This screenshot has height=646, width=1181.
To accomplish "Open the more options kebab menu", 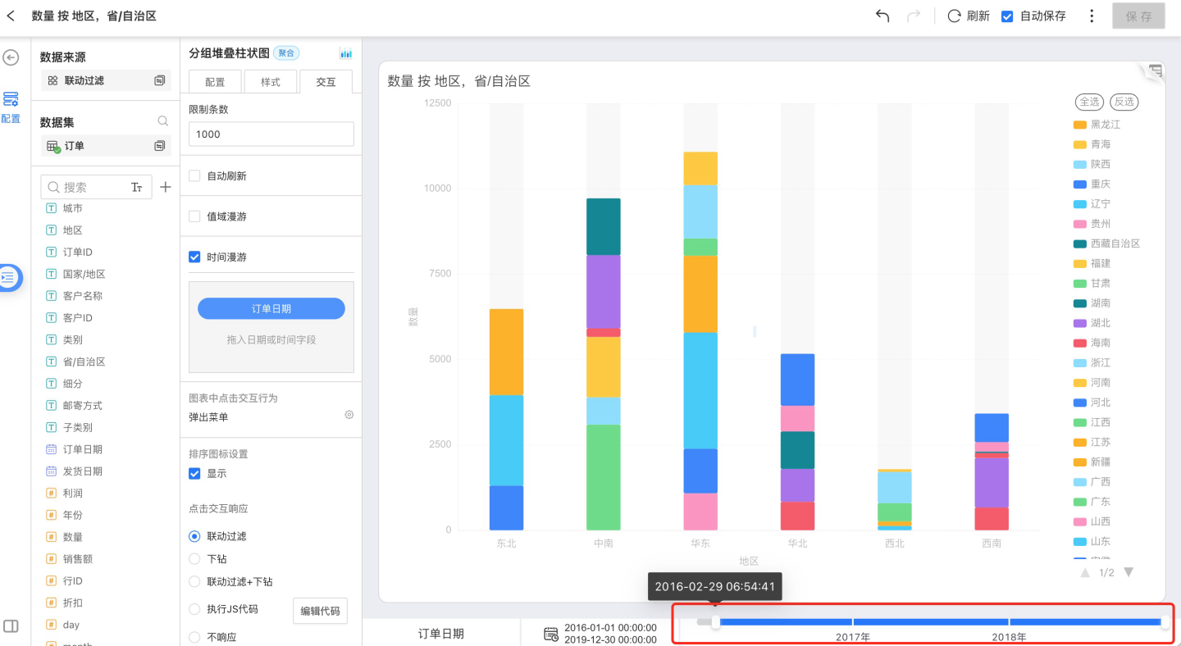I will 1092,16.
